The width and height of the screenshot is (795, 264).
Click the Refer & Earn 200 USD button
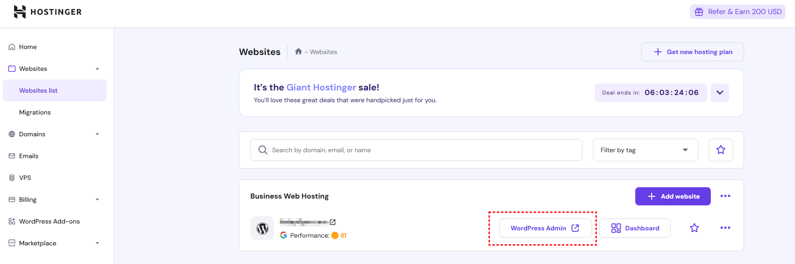pos(737,12)
